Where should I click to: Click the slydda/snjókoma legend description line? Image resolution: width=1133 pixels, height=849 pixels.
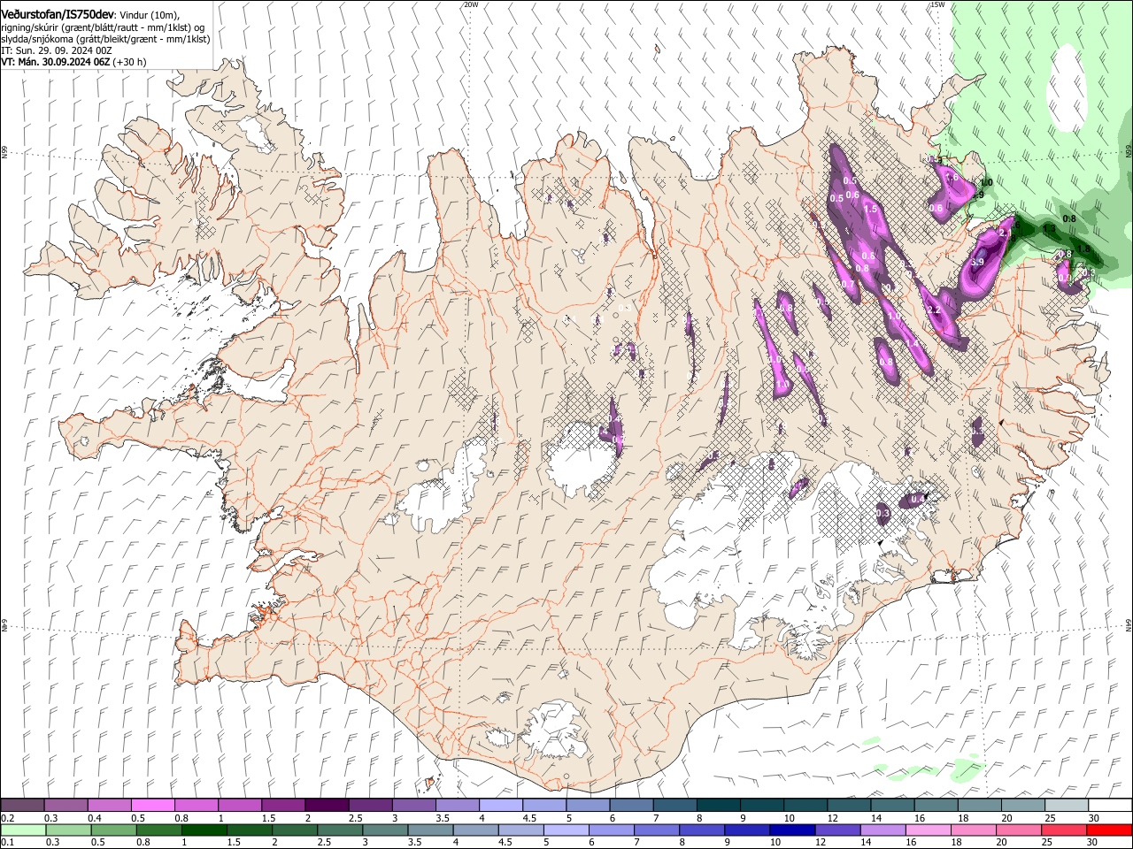tap(105, 39)
